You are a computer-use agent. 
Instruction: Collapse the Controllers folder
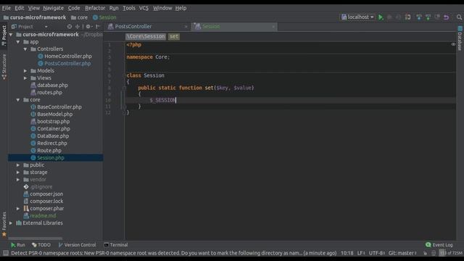(x=25, y=49)
